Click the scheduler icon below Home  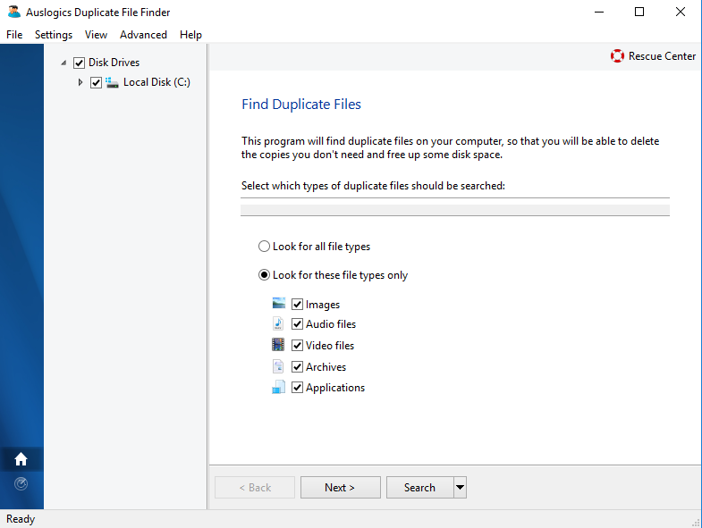click(21, 484)
